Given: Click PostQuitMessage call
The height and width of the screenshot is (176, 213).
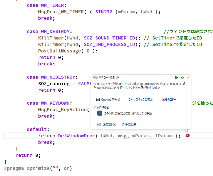Looking at the screenshot, I should 60,51.
